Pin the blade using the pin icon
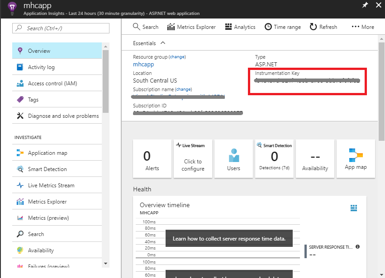The height and width of the screenshot is (278, 385). 365,5
